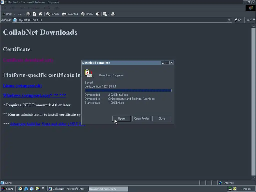Open the History icon in toolbar
The height and width of the screenshot is (192, 256).
[98, 14]
